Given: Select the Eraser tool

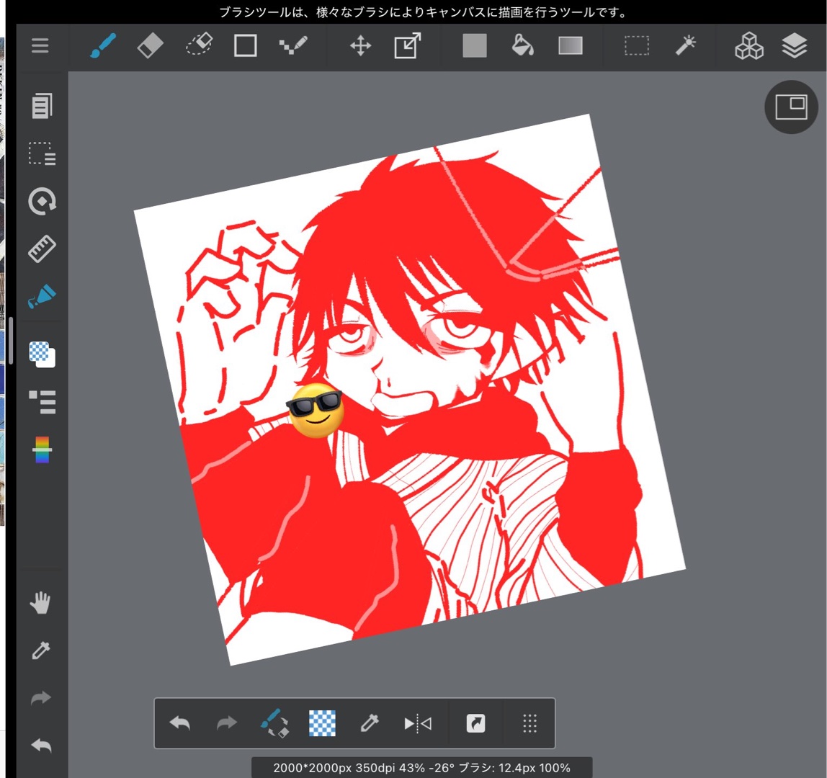Looking at the screenshot, I should click(151, 46).
